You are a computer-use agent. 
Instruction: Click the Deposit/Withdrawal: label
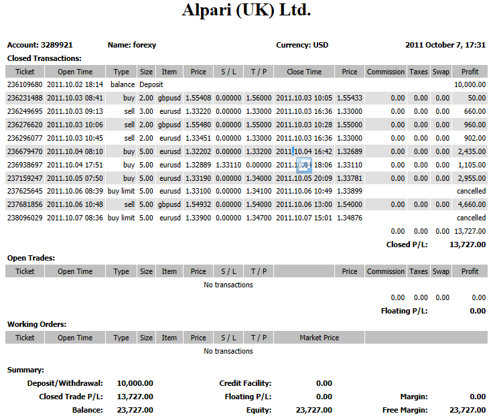pyautogui.click(x=65, y=383)
